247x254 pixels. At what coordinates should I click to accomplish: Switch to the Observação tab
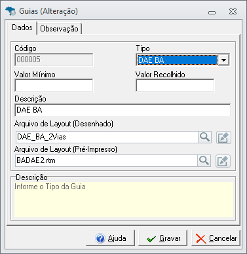(59, 29)
